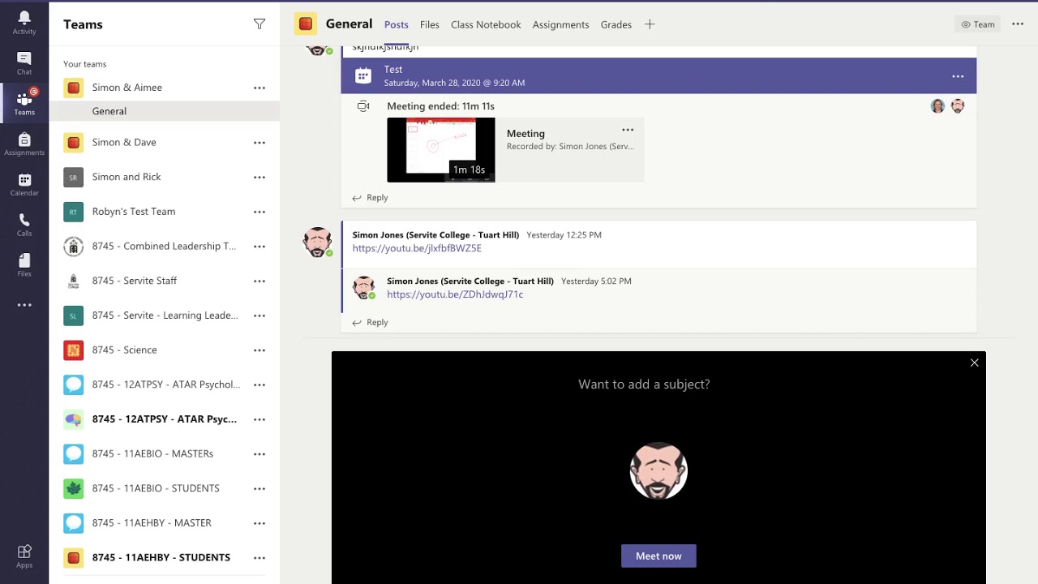
Task: Open more options for 8745 - Combined Leadership
Action: pos(259,247)
